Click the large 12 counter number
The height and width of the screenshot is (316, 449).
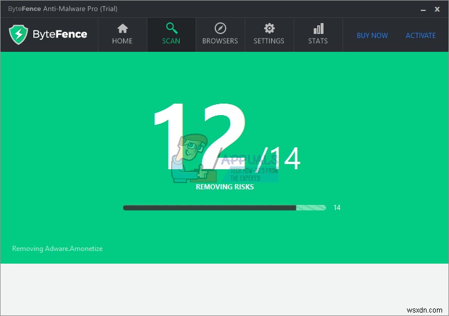tap(200, 136)
